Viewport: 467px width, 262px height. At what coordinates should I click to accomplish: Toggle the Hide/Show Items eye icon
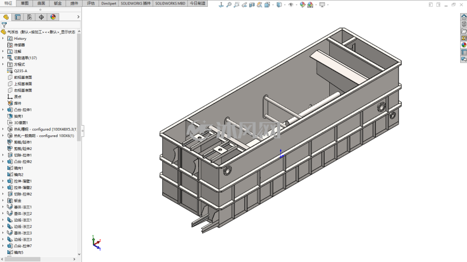(291, 5)
